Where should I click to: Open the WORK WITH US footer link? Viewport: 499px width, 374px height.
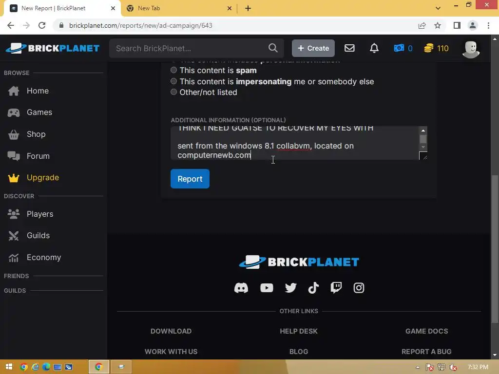tap(171, 352)
